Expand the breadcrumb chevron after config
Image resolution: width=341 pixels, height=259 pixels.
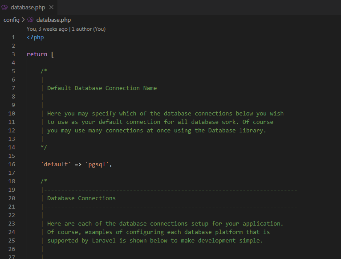[x=23, y=20]
